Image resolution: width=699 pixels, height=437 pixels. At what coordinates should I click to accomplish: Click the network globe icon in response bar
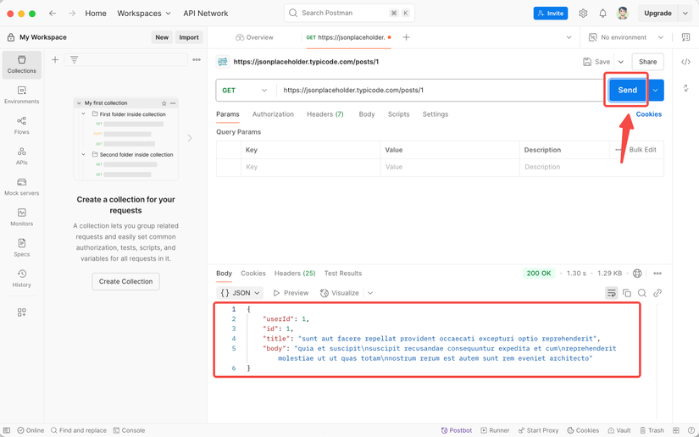(637, 273)
